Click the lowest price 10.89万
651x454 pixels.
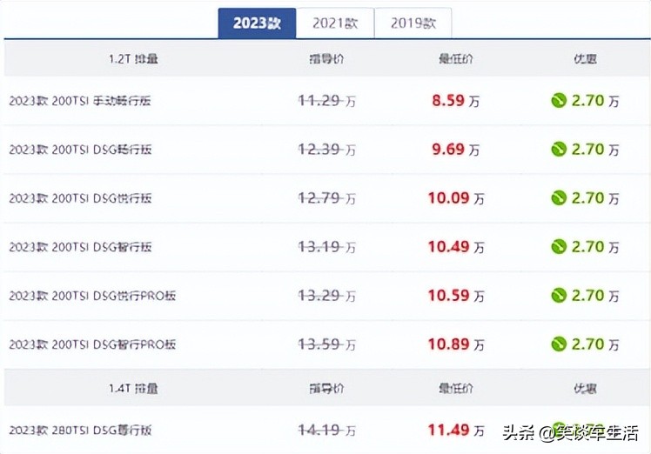click(x=456, y=344)
